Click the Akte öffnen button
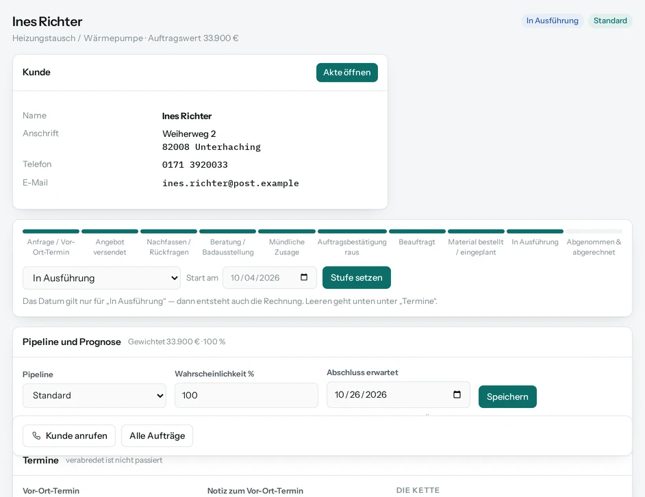 [x=346, y=73]
